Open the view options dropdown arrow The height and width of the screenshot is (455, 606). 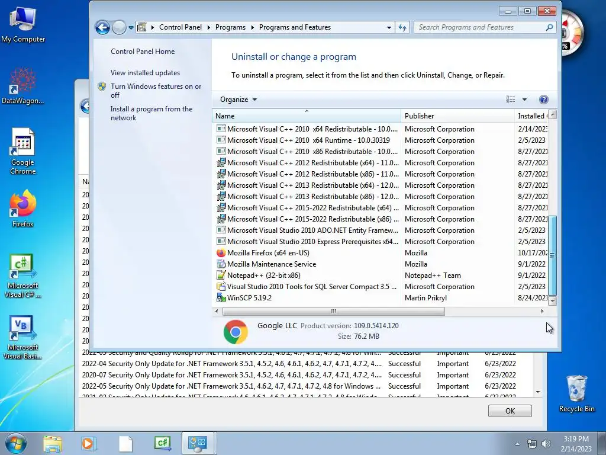coord(524,100)
